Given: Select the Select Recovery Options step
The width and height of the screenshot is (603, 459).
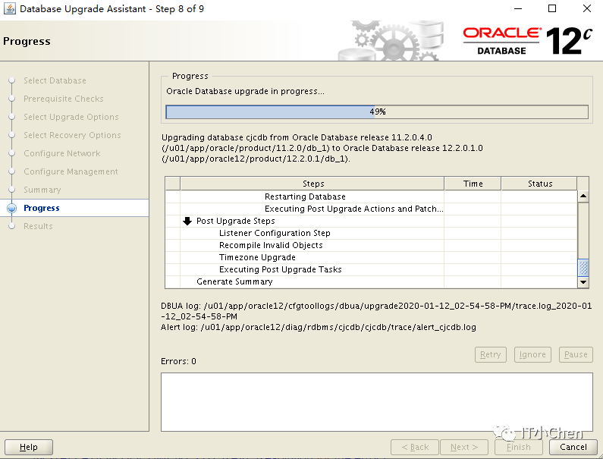Looking at the screenshot, I should coord(72,135).
